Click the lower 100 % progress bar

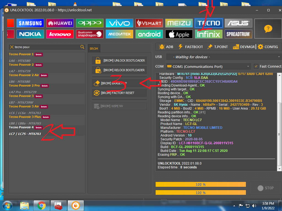coord(201,193)
